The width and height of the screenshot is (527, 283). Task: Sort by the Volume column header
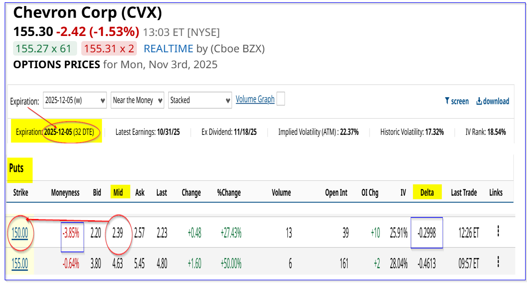281,192
